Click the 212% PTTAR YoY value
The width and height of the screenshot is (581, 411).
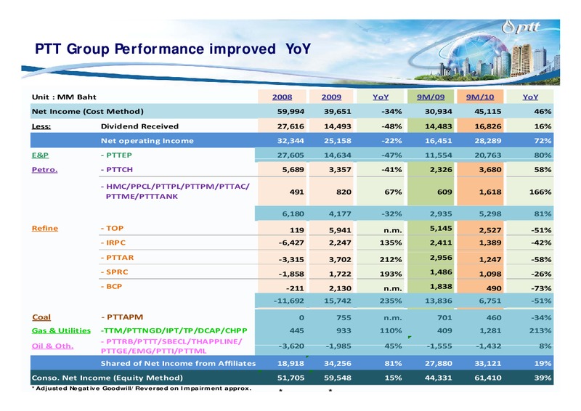tap(391, 259)
